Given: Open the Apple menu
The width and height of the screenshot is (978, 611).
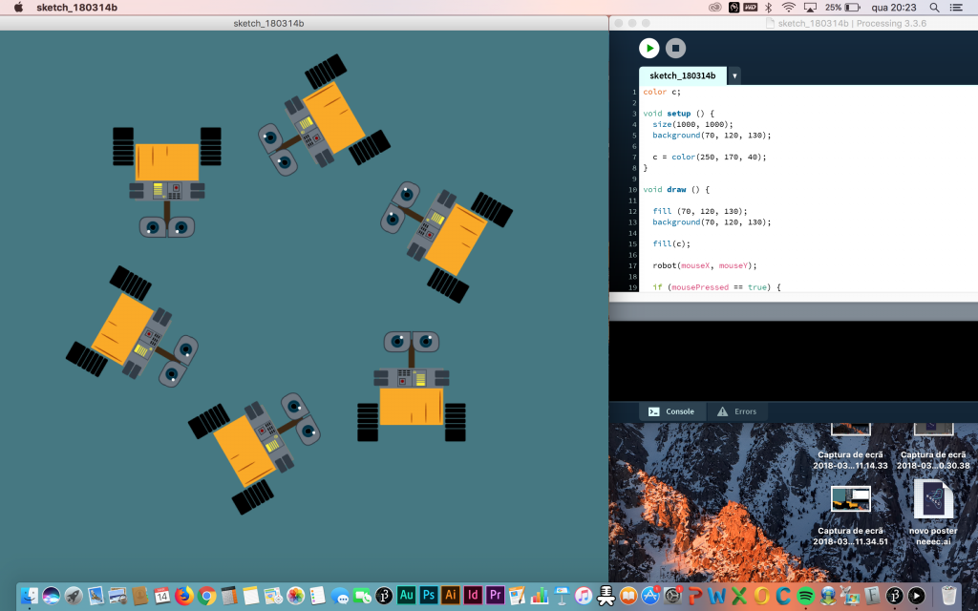Looking at the screenshot, I should click(x=18, y=8).
